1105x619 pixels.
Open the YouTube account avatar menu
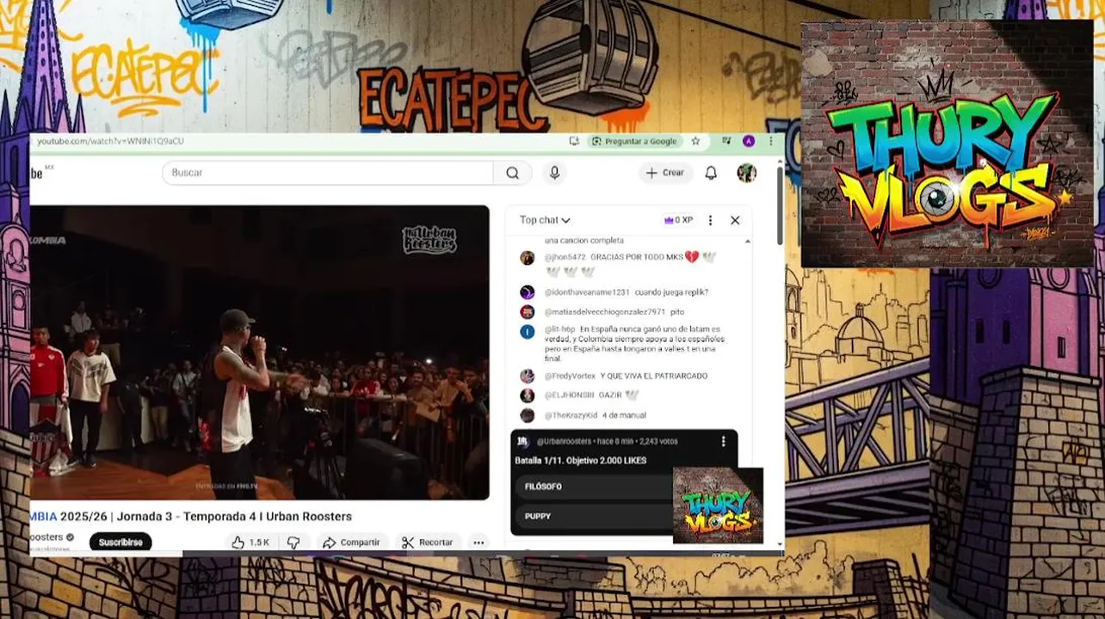746,173
